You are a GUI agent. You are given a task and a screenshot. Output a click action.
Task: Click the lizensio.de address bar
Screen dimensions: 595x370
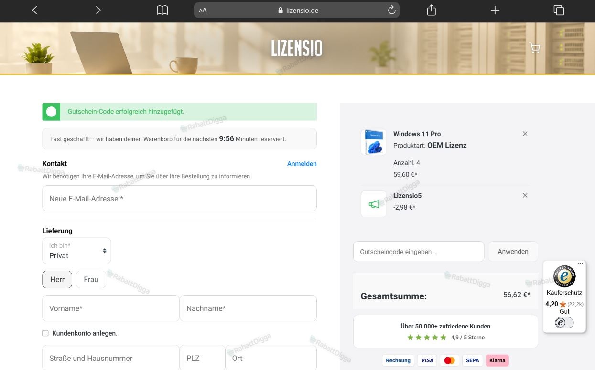tap(297, 10)
